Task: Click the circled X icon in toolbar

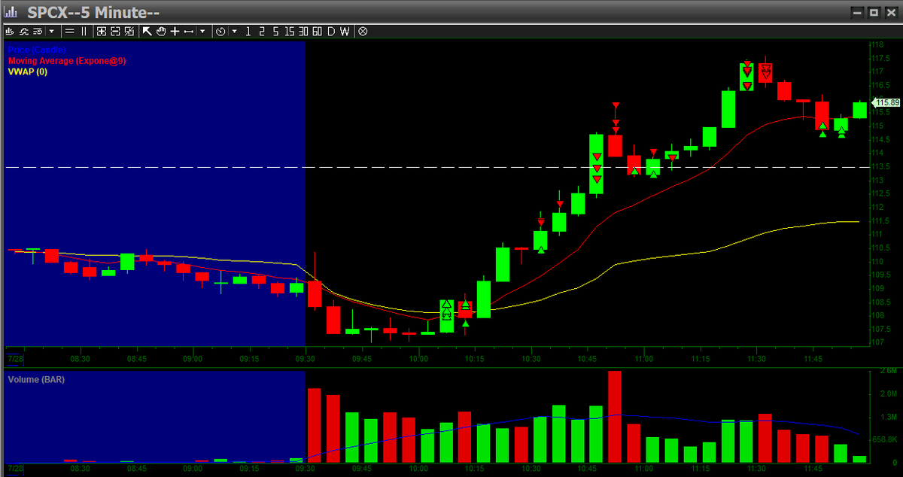Action: pos(363,31)
